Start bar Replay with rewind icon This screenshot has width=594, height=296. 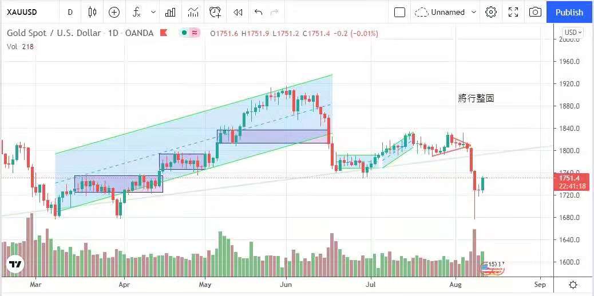click(237, 12)
